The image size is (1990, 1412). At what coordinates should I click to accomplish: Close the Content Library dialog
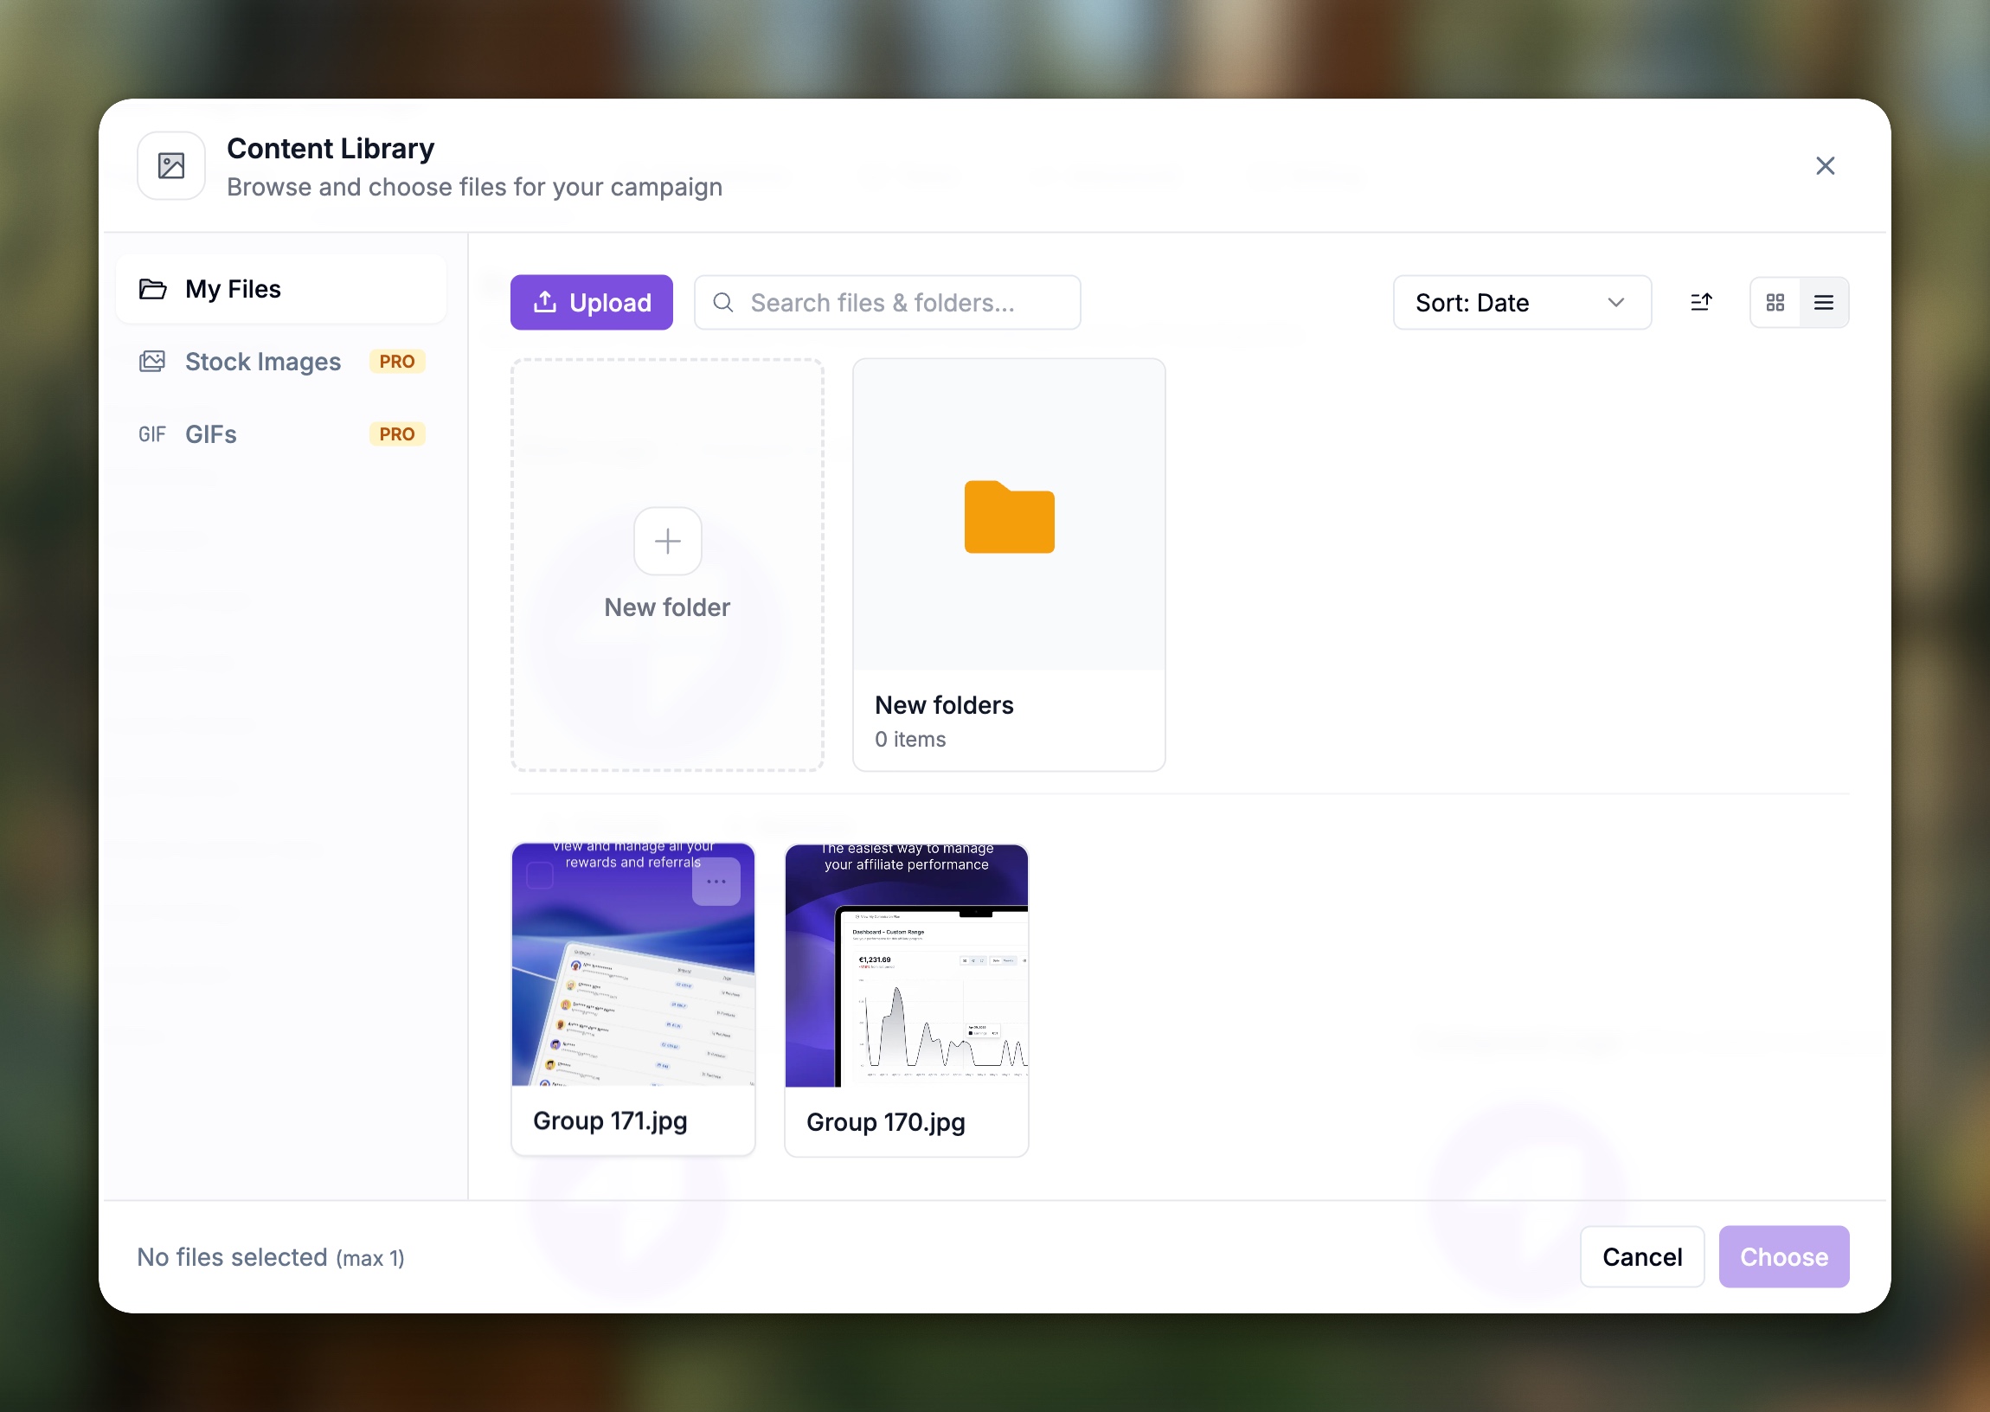click(x=1825, y=166)
